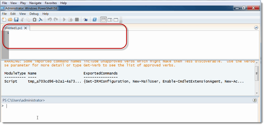The height and width of the screenshot is (126, 265).
Task: Open New Remote PowerShell Tab icon
Action: pyautogui.click(x=86, y=20)
